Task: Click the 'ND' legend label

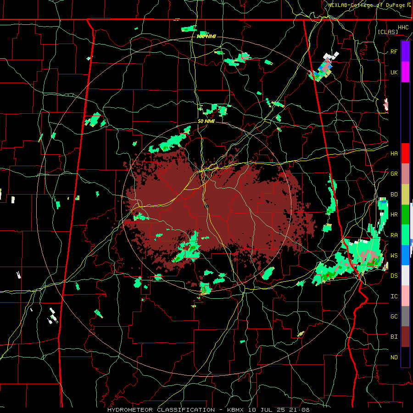Action: (x=394, y=357)
